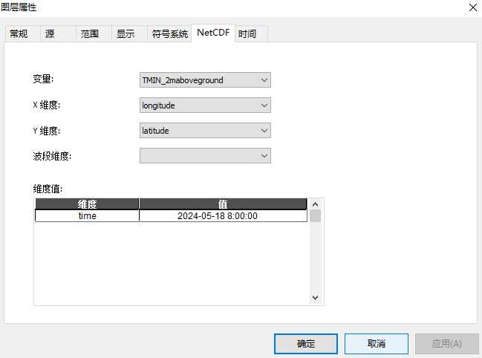Select the NetCDF tab
482x358 pixels.
click(x=213, y=33)
